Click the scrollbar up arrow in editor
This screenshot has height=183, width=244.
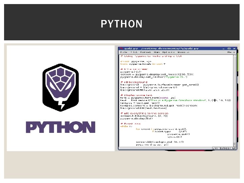pos(235,56)
